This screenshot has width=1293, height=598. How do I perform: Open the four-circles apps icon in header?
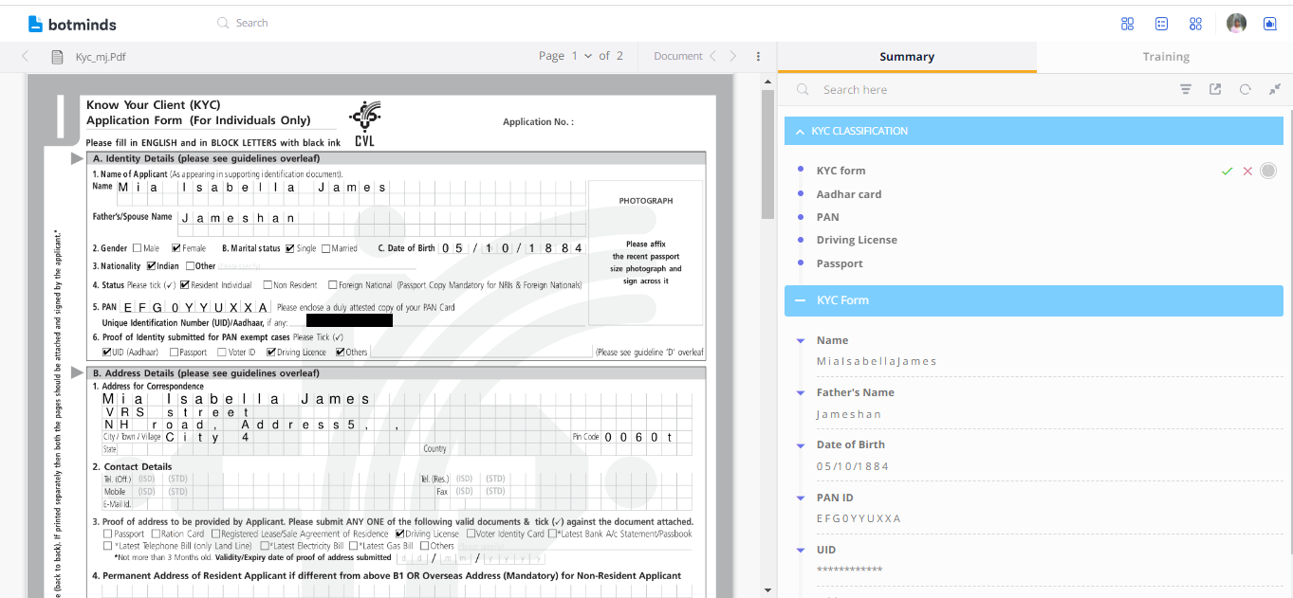tap(1196, 24)
